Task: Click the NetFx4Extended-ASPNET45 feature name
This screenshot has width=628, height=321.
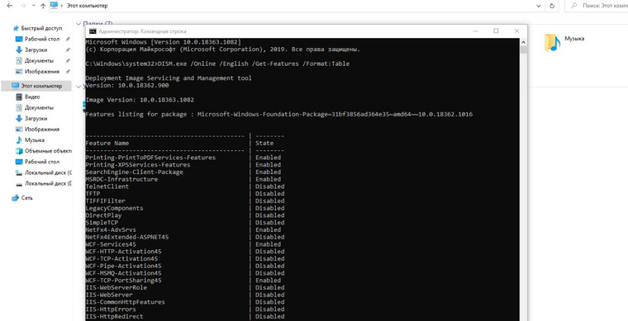Action: (127, 237)
